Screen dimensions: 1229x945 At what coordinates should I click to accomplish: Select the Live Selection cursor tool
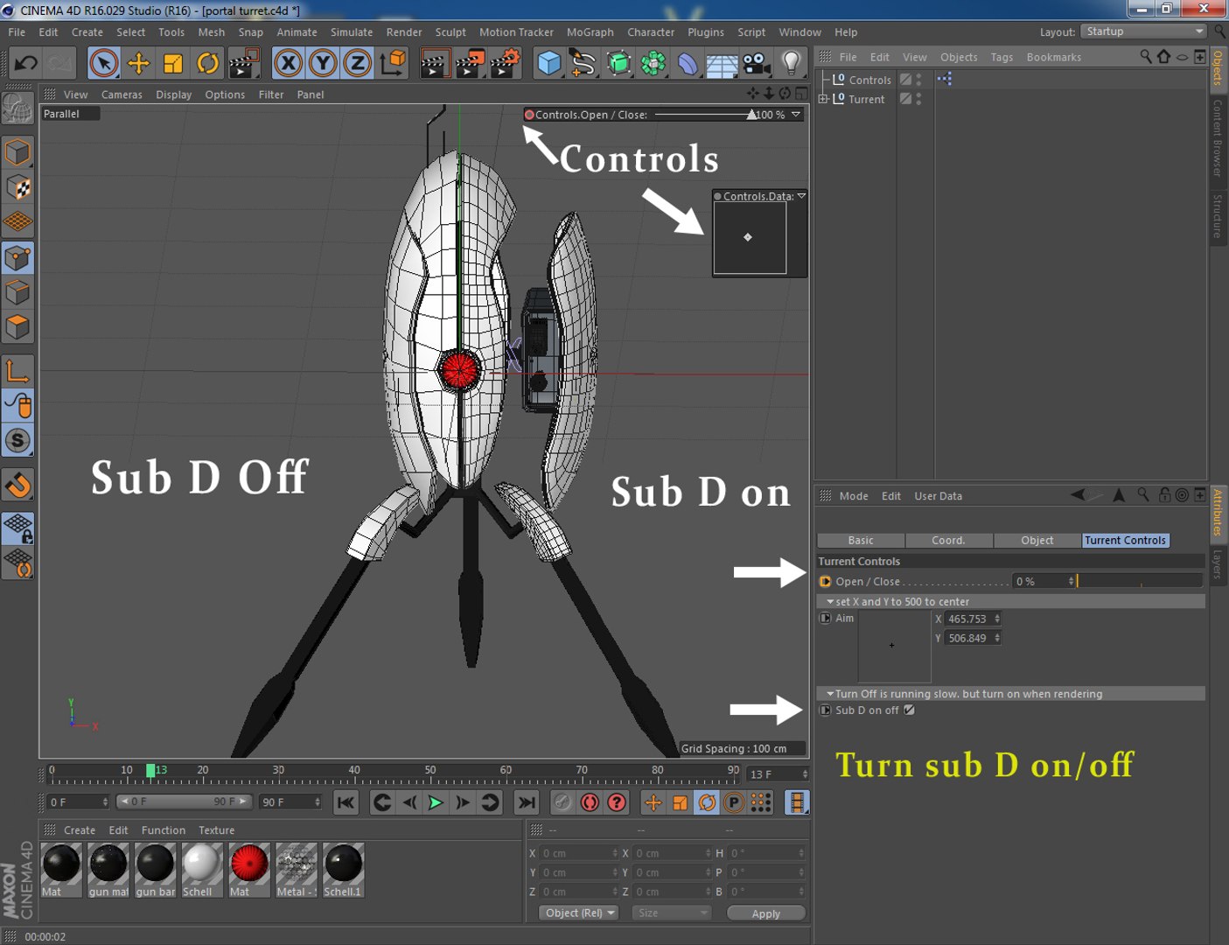pyautogui.click(x=103, y=63)
